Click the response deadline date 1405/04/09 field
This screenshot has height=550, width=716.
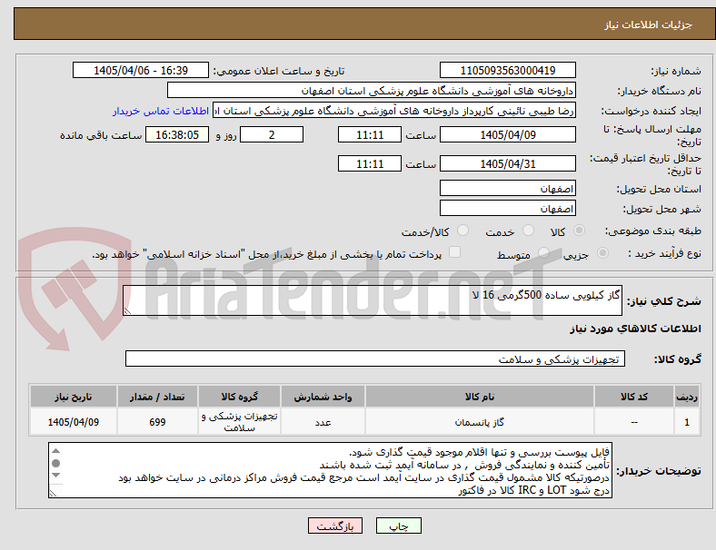[508, 135]
